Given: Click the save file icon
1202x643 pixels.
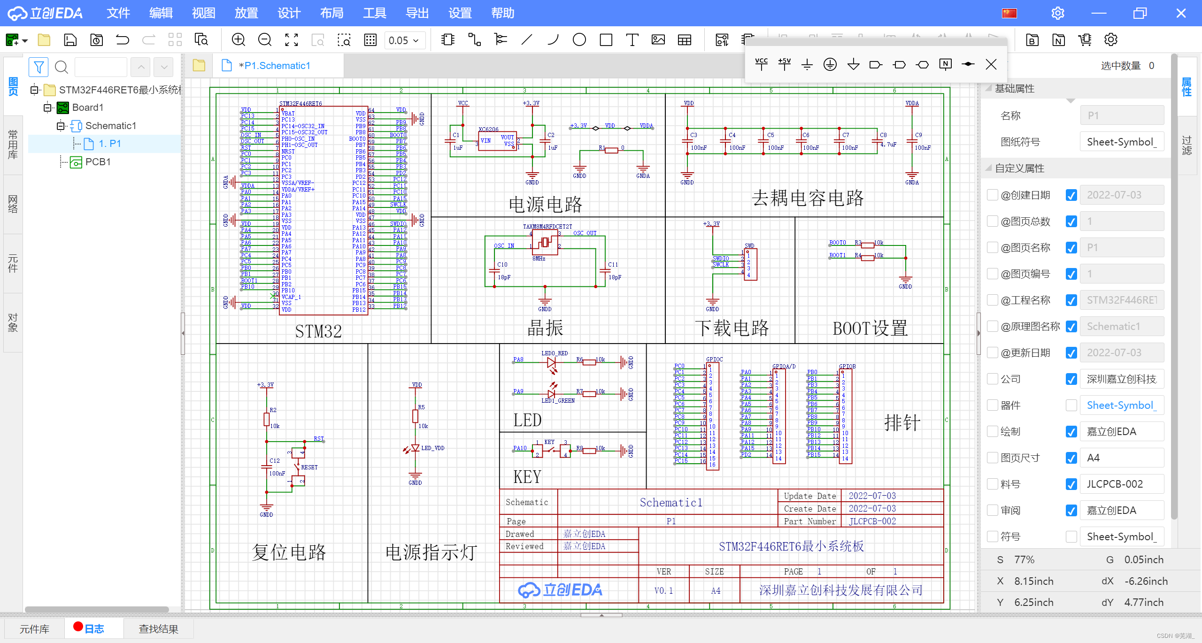Looking at the screenshot, I should tap(70, 40).
